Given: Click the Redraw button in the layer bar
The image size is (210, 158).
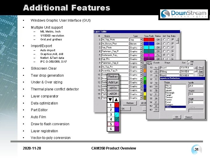Looking at the screenshot, I should (x=113, y=76).
